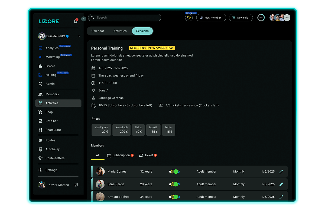Toggle the status switch for Armando Pérez

pyautogui.click(x=175, y=197)
